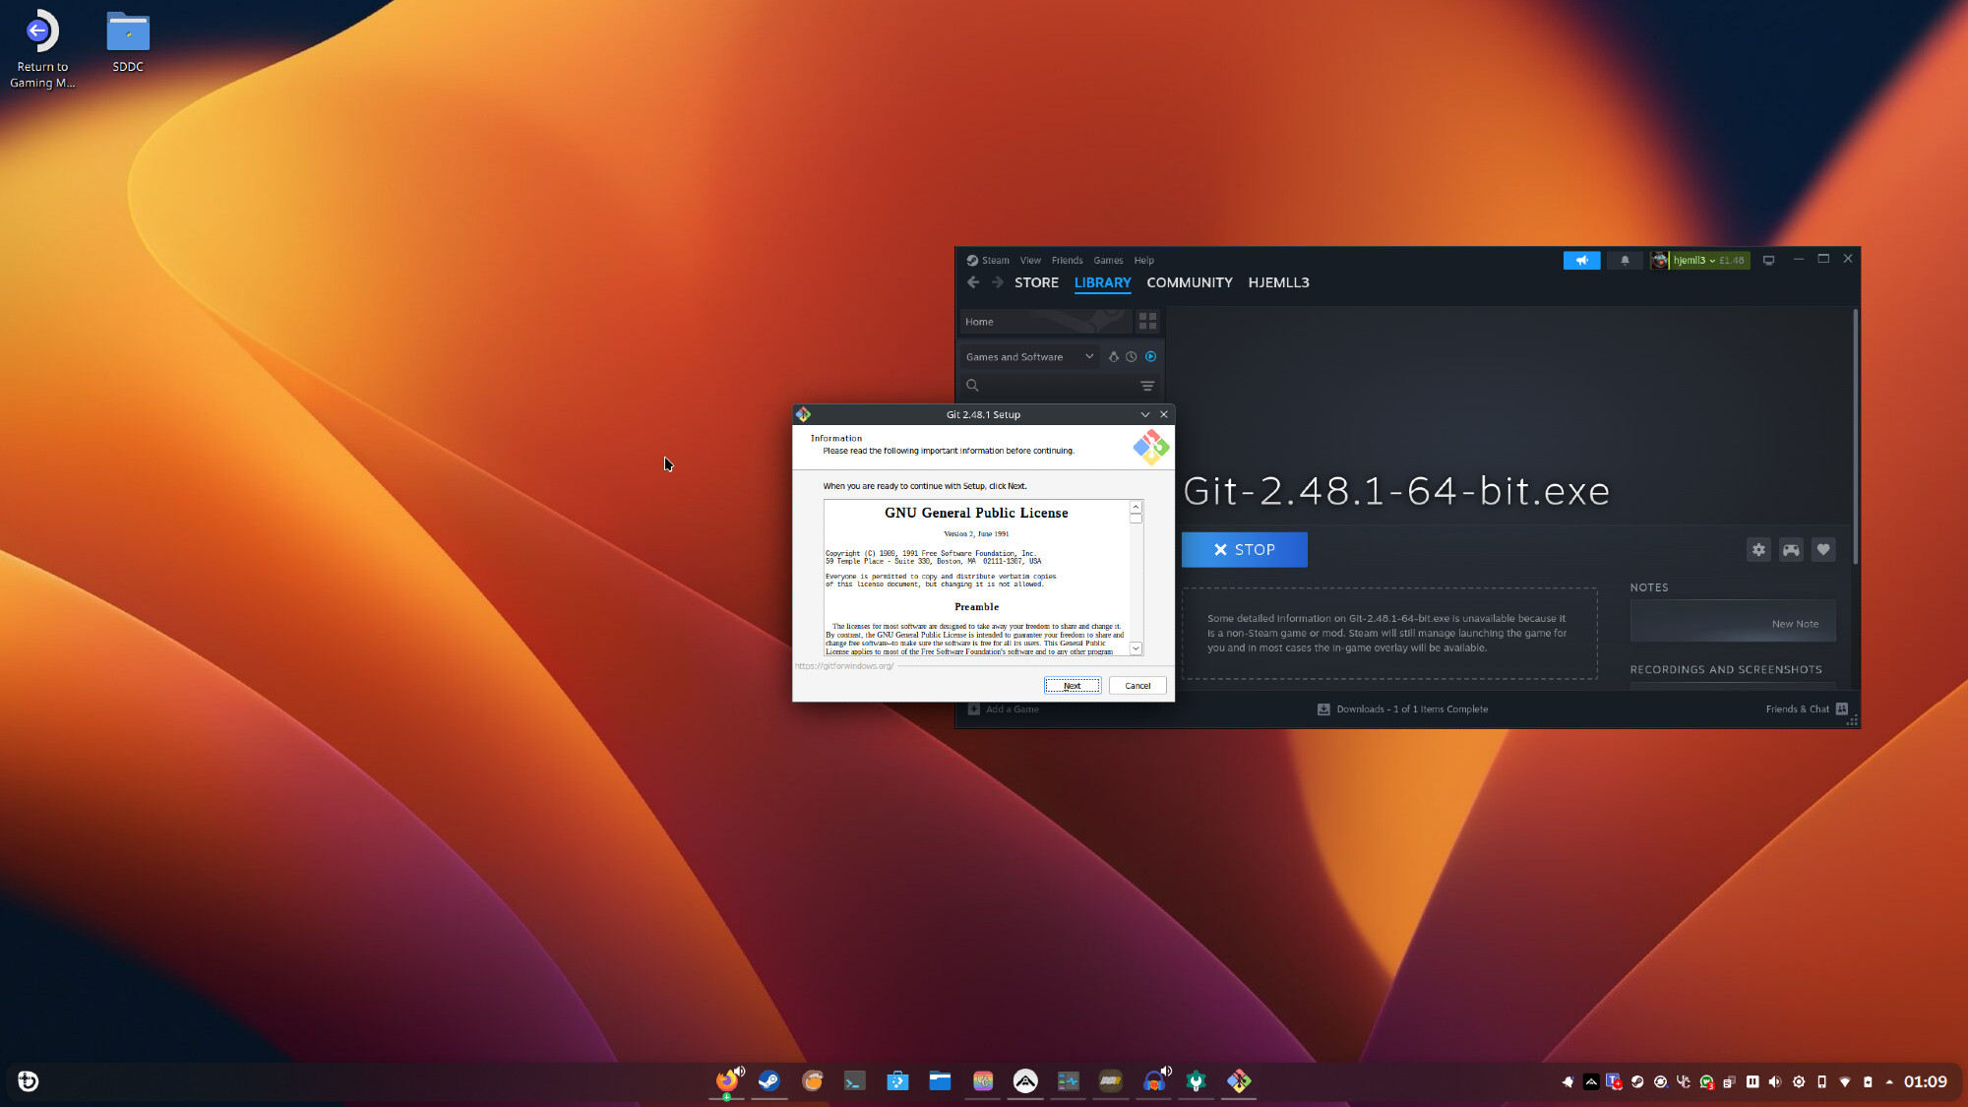The height and width of the screenshot is (1107, 1968).
Task: Click Next in Git Setup dialog
Action: pos(1072,686)
